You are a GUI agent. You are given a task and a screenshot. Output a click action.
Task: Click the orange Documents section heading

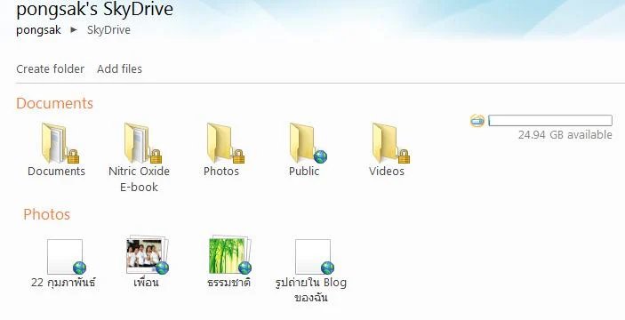point(54,103)
